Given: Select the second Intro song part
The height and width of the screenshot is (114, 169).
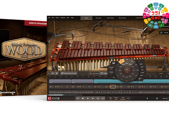Looking at the screenshot, I should [82, 81].
